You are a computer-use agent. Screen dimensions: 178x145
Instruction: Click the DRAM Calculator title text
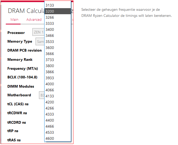click(26, 11)
